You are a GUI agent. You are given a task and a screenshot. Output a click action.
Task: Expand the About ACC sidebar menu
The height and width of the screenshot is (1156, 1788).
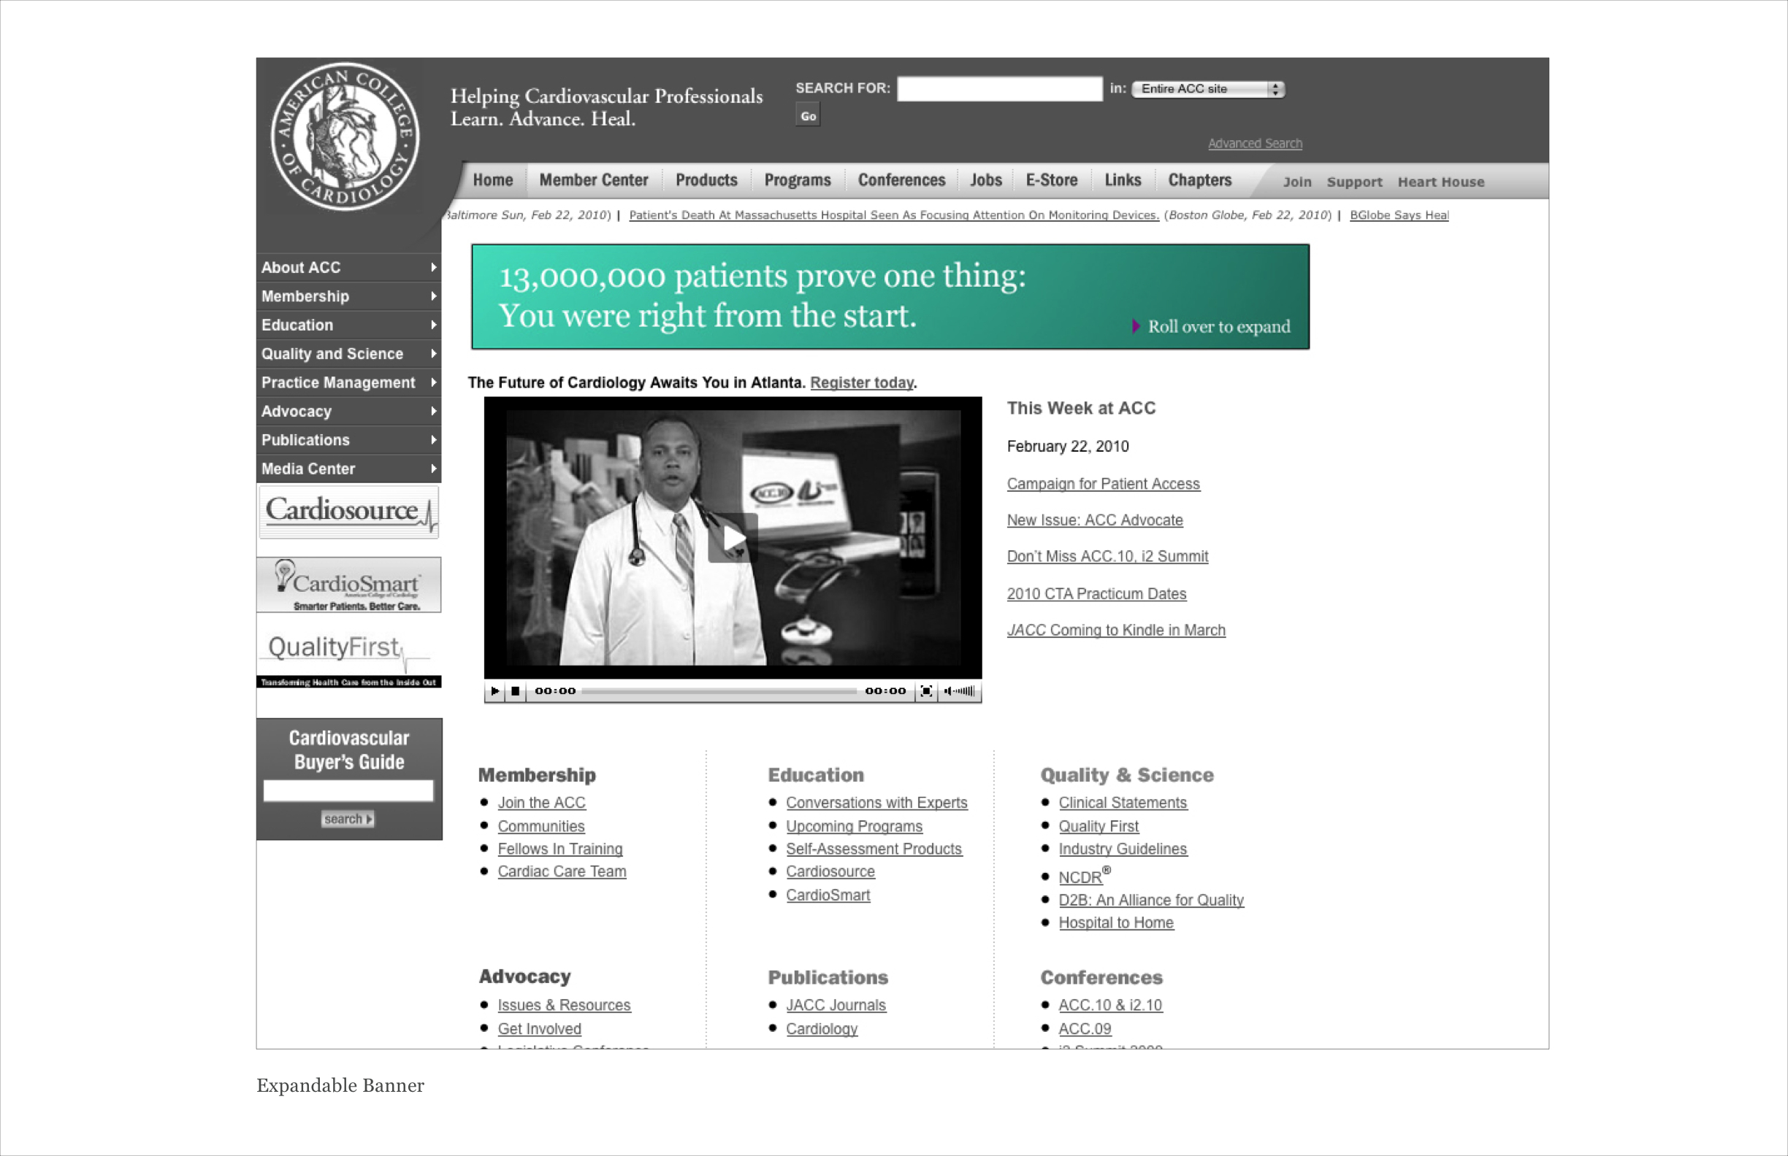pyautogui.click(x=348, y=267)
